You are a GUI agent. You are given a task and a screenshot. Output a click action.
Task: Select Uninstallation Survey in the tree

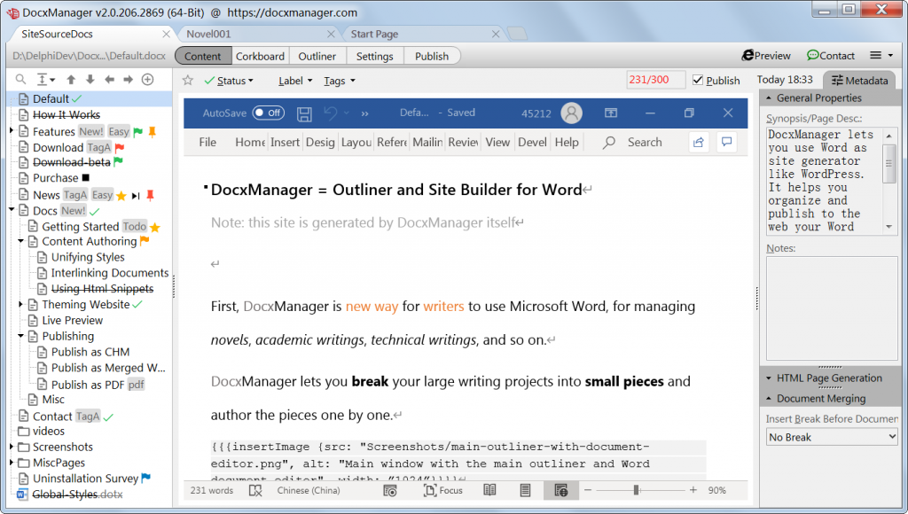coord(85,479)
